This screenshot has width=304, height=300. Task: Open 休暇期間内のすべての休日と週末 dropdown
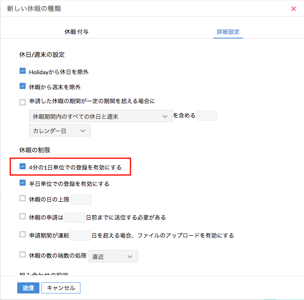(101, 116)
